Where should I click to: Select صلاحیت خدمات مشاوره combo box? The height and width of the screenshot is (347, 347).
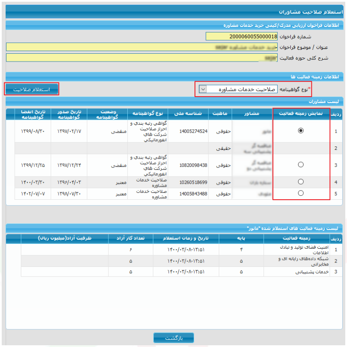(x=238, y=89)
